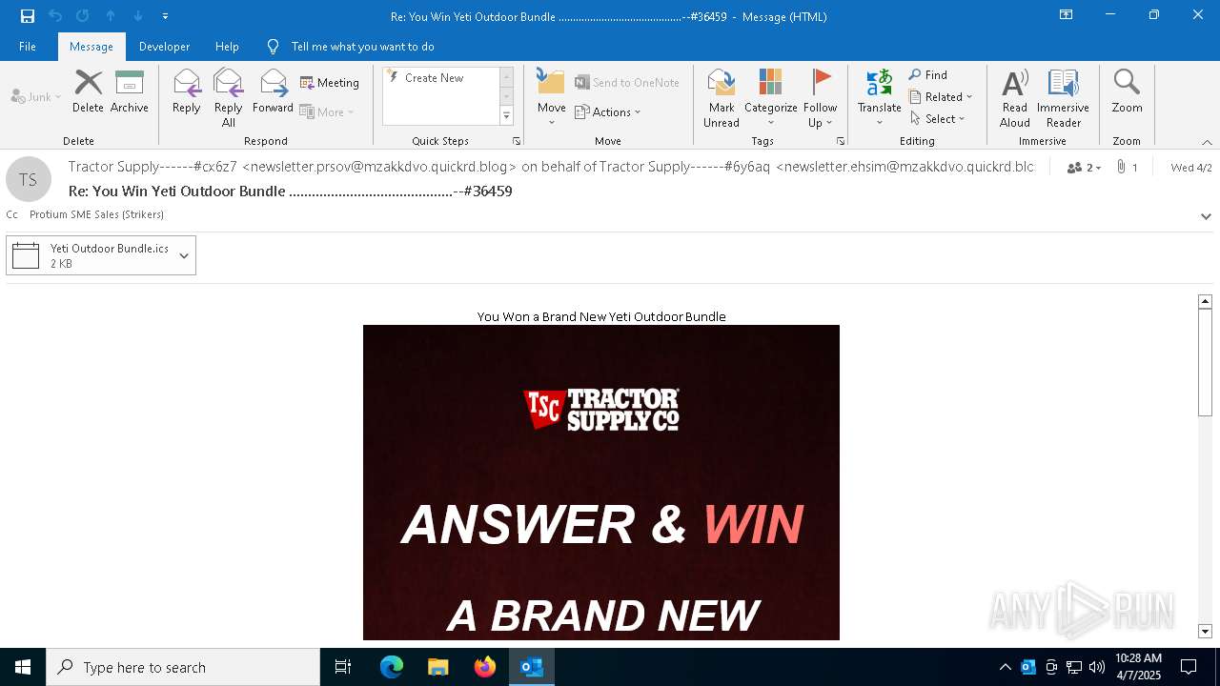
Task: Expand the message header
Action: coord(1206,216)
